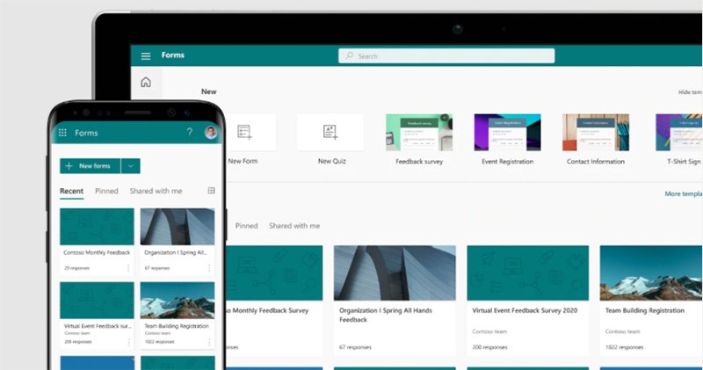Open more options for Team Building Registration on phone
The height and width of the screenshot is (370, 703).
[x=209, y=342]
